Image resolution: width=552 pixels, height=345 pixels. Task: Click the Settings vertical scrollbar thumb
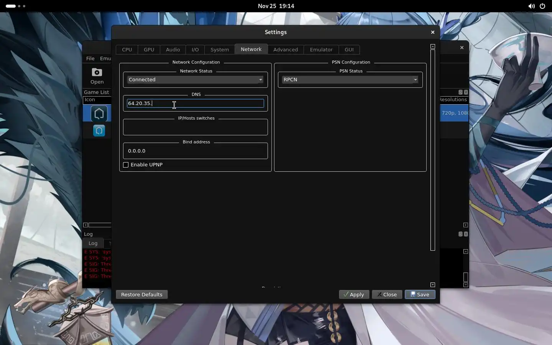[x=433, y=150]
